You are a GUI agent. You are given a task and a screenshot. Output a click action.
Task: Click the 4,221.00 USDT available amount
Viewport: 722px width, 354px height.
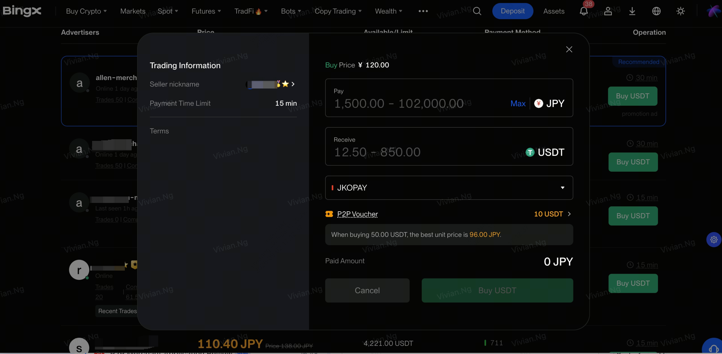click(x=388, y=343)
